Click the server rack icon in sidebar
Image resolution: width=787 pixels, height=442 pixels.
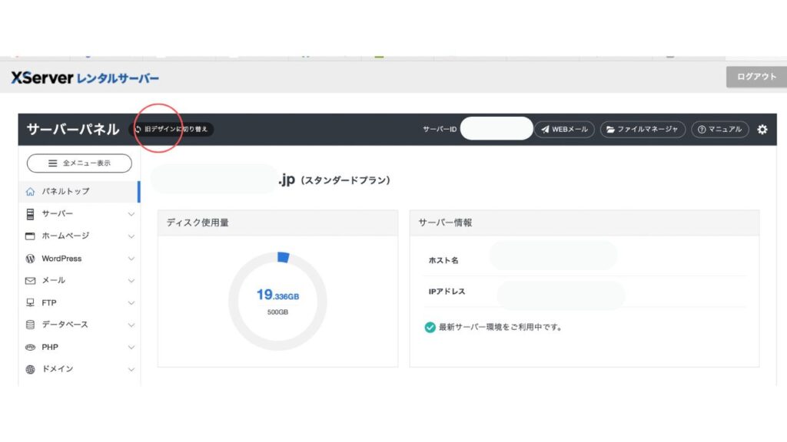click(31, 214)
